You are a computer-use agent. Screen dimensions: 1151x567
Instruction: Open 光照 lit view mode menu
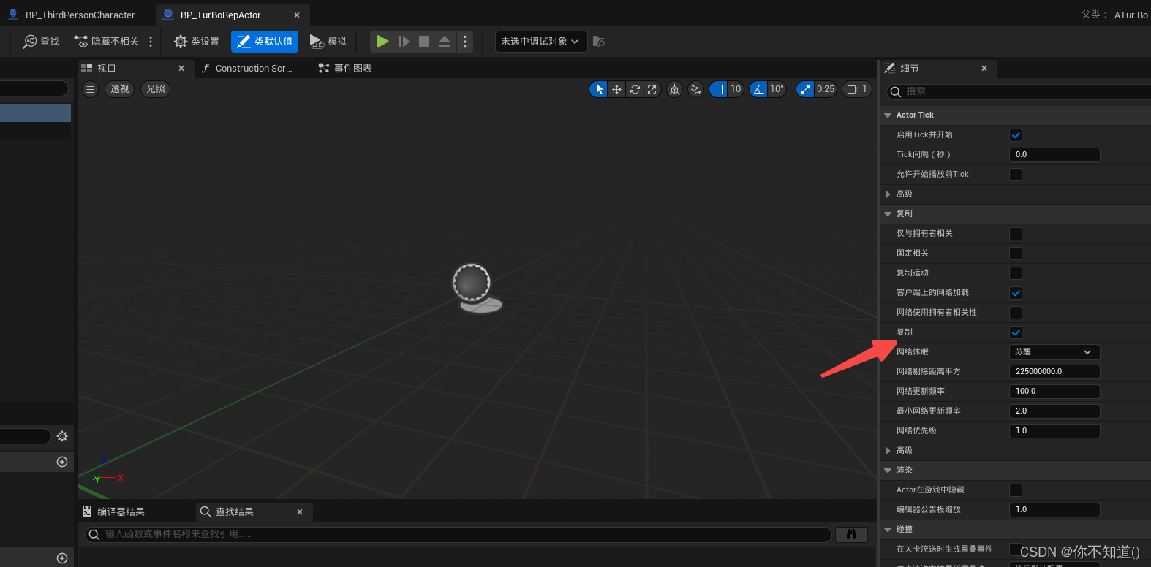pos(156,89)
